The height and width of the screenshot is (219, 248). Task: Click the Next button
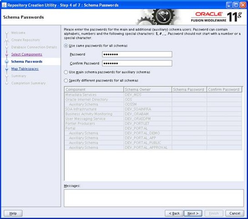click(193, 214)
